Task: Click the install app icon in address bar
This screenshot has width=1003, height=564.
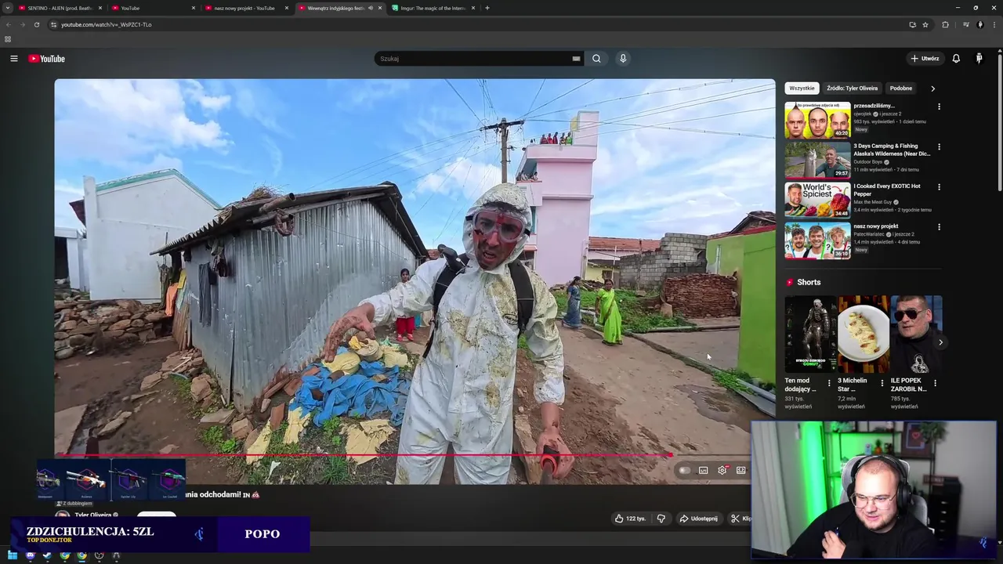Action: [x=912, y=24]
